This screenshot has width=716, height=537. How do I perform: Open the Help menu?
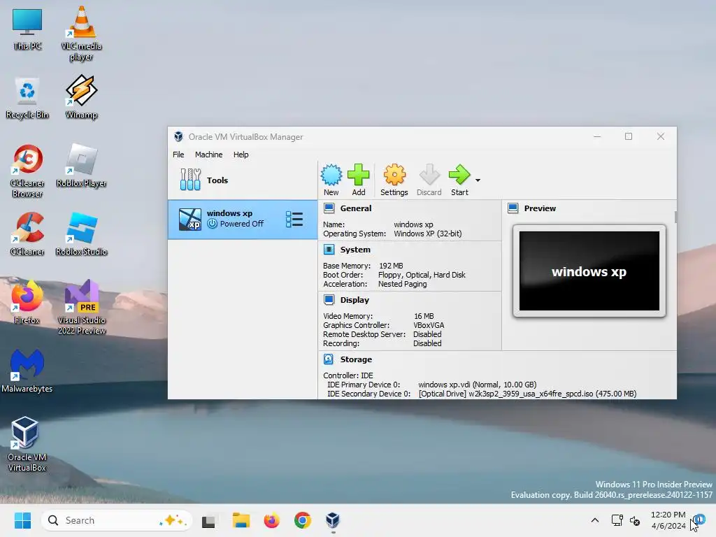[x=241, y=155]
